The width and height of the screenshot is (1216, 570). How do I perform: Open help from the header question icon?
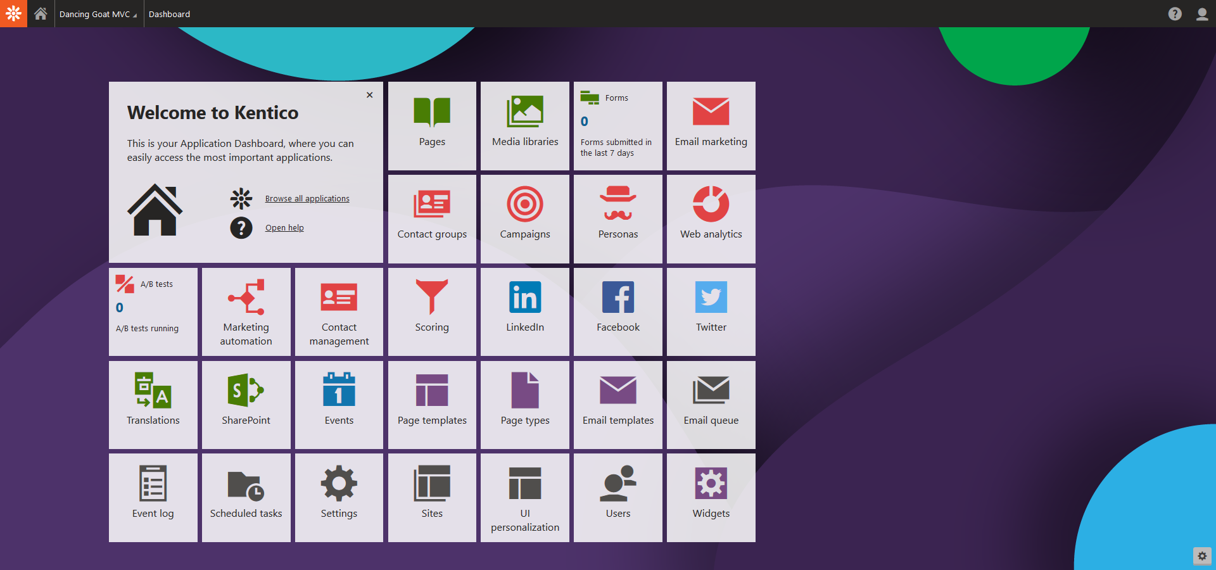1175,14
